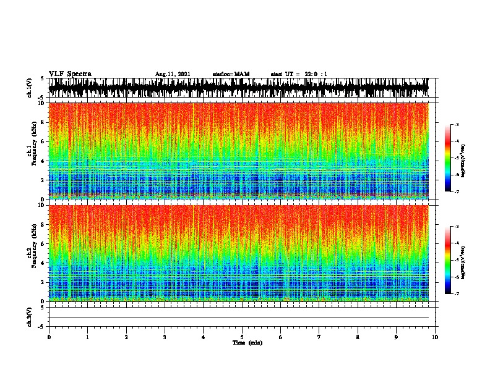Click the "8" kHz tick on ch.1 frequency axis
The height and width of the screenshot is (378, 490).
43,122
